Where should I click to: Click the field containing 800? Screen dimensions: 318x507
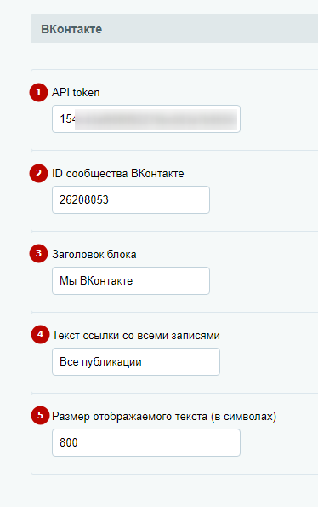pyautogui.click(x=146, y=442)
